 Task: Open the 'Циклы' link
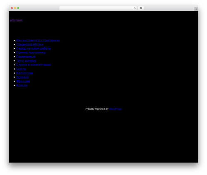pyautogui.click(x=21, y=69)
